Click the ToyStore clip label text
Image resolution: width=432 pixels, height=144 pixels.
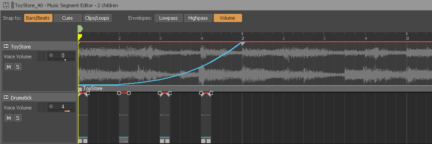[x=93, y=88]
